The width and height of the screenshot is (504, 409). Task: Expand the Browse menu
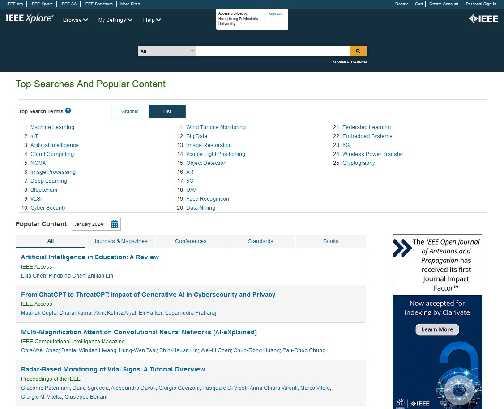click(x=76, y=20)
